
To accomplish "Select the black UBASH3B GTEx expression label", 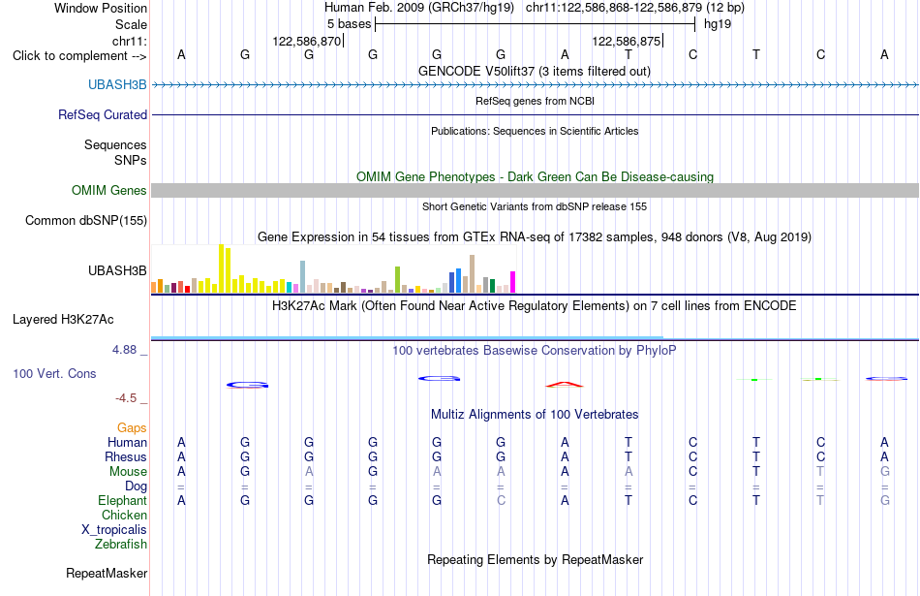I will pyautogui.click(x=117, y=270).
